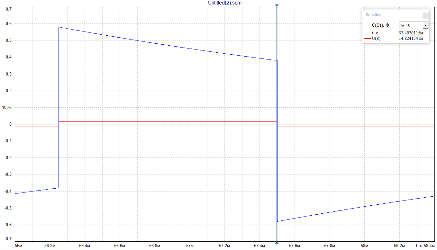Click the 56м label on the time axis

[19, 246]
